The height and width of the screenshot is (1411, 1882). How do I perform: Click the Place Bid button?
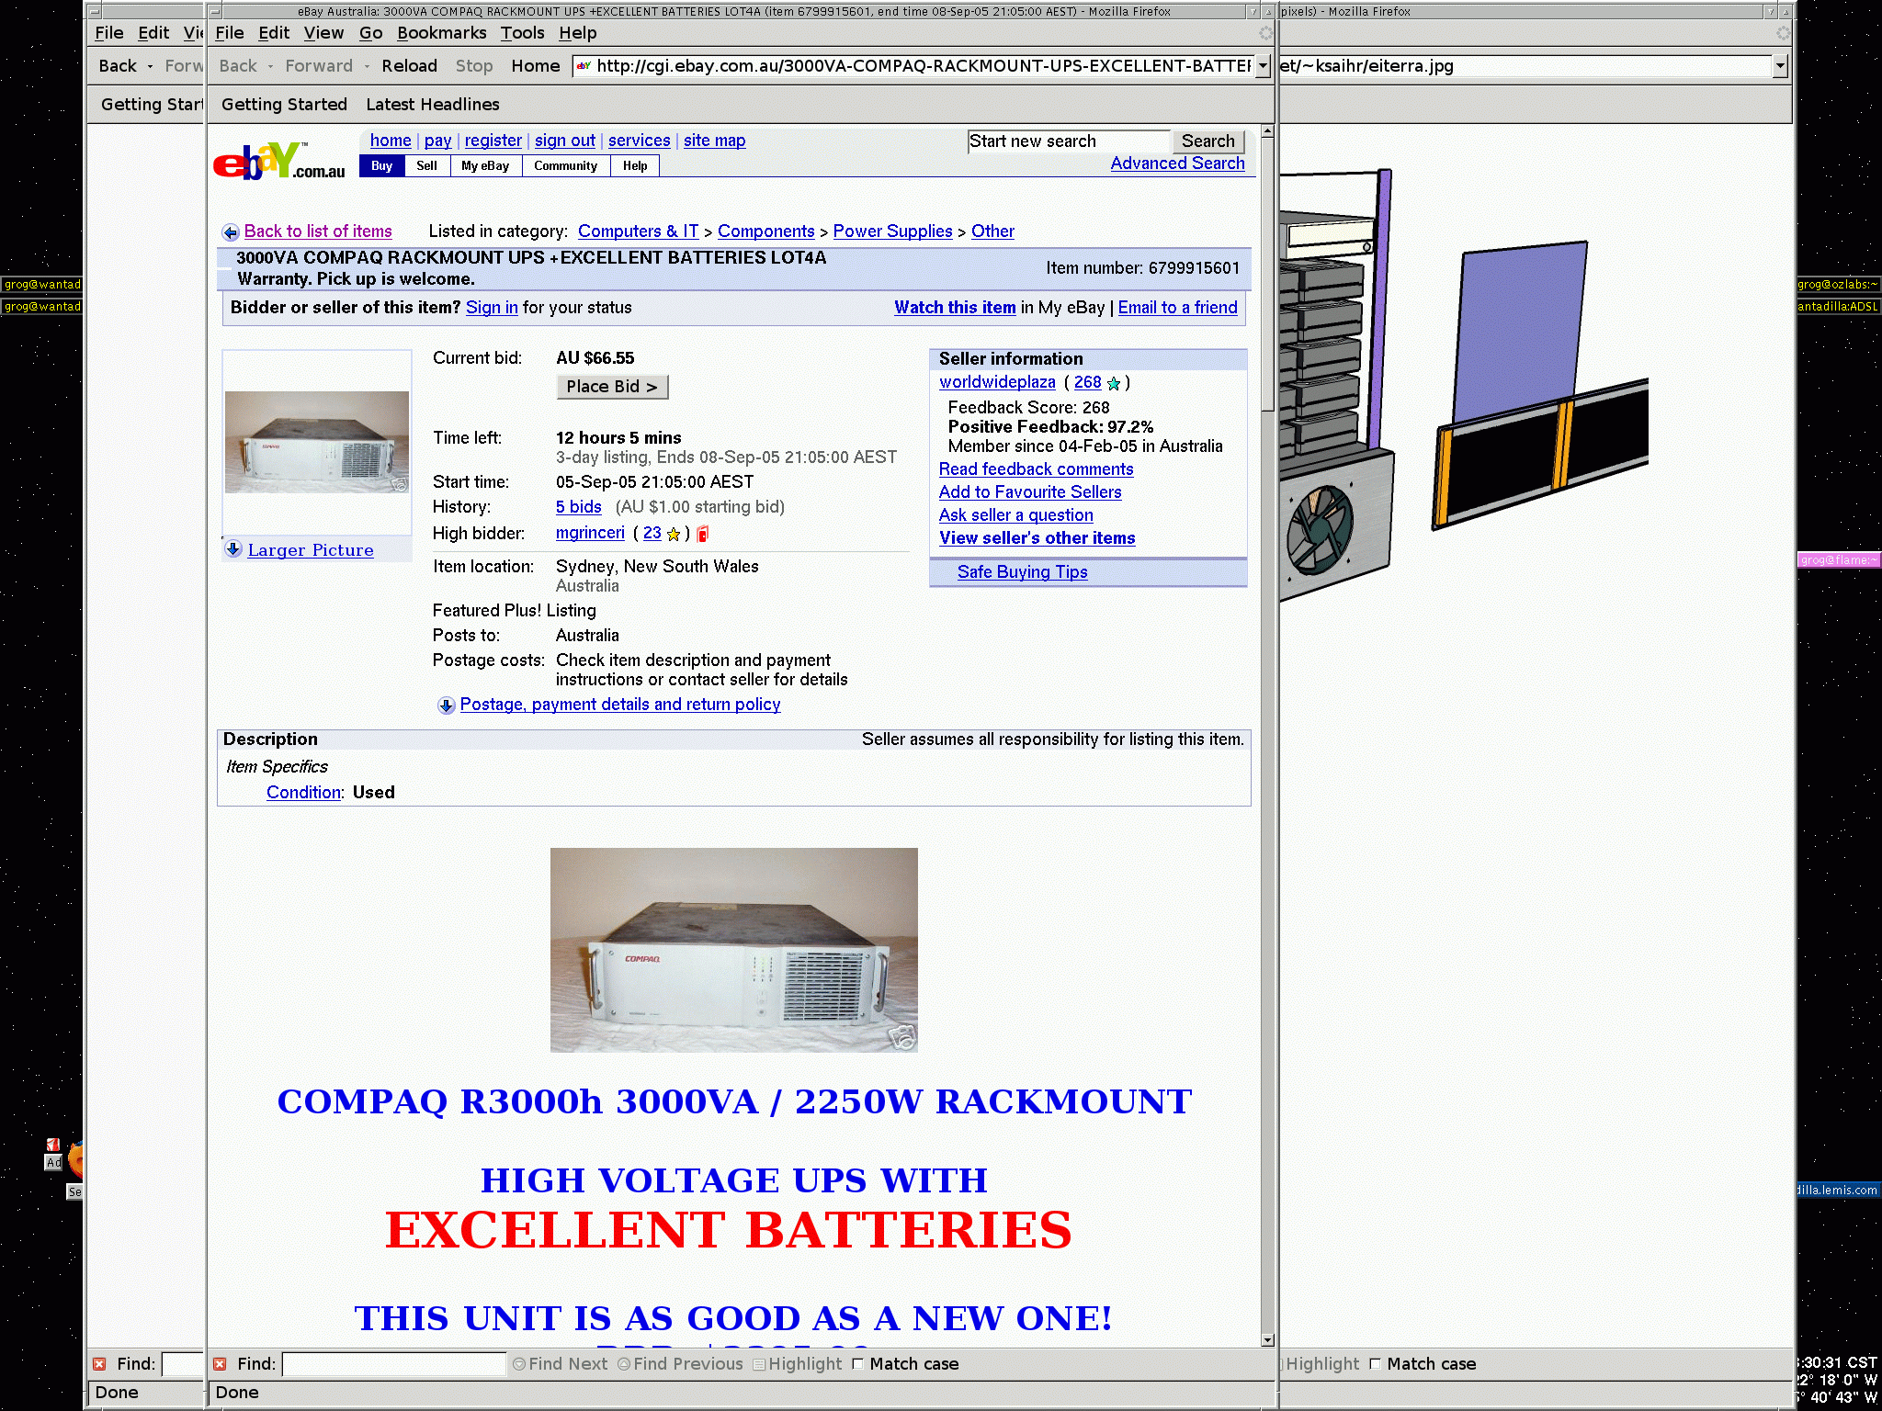pos(612,387)
